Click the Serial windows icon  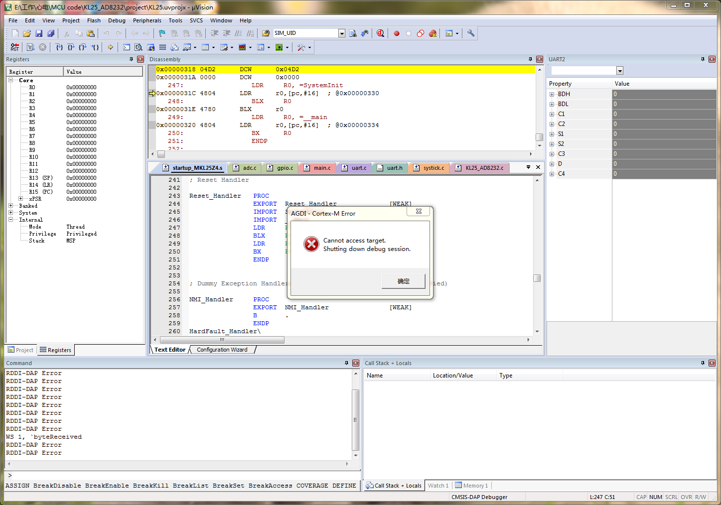pyautogui.click(x=224, y=47)
